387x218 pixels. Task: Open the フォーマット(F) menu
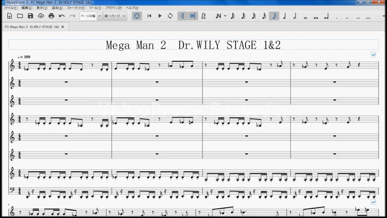tap(76, 8)
